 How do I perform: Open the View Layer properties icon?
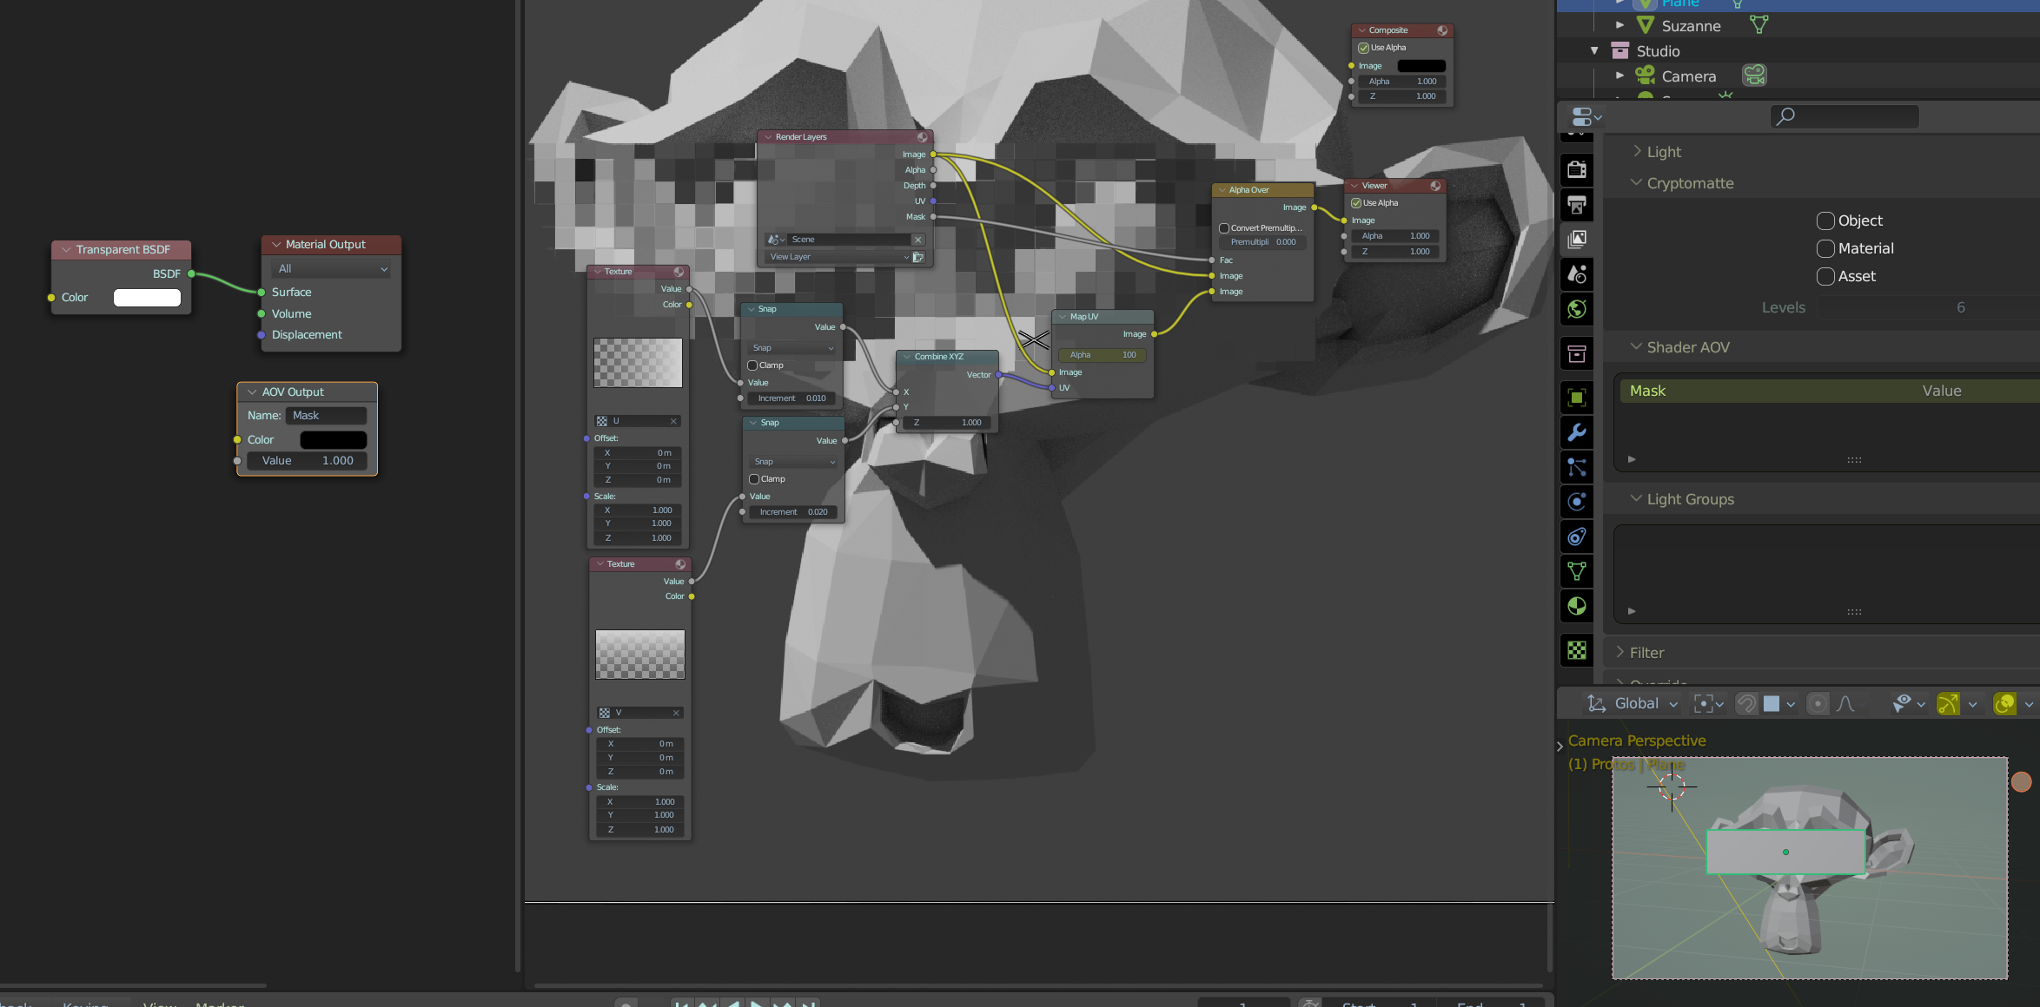(x=1577, y=239)
